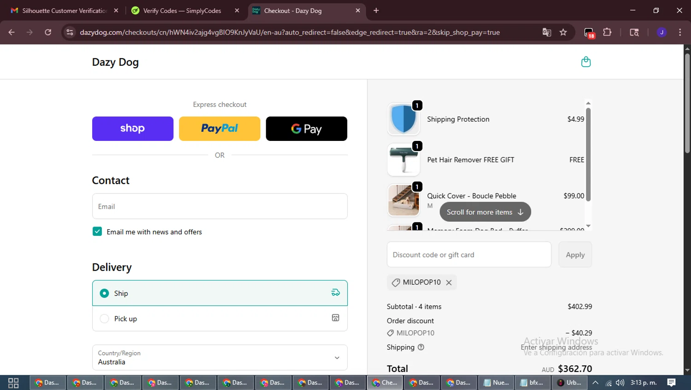Pay with Shop Pay express button
The height and width of the screenshot is (390, 691).
click(133, 128)
